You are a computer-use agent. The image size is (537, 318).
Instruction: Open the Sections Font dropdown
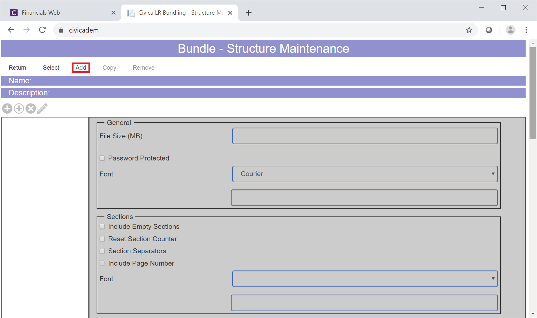click(365, 279)
